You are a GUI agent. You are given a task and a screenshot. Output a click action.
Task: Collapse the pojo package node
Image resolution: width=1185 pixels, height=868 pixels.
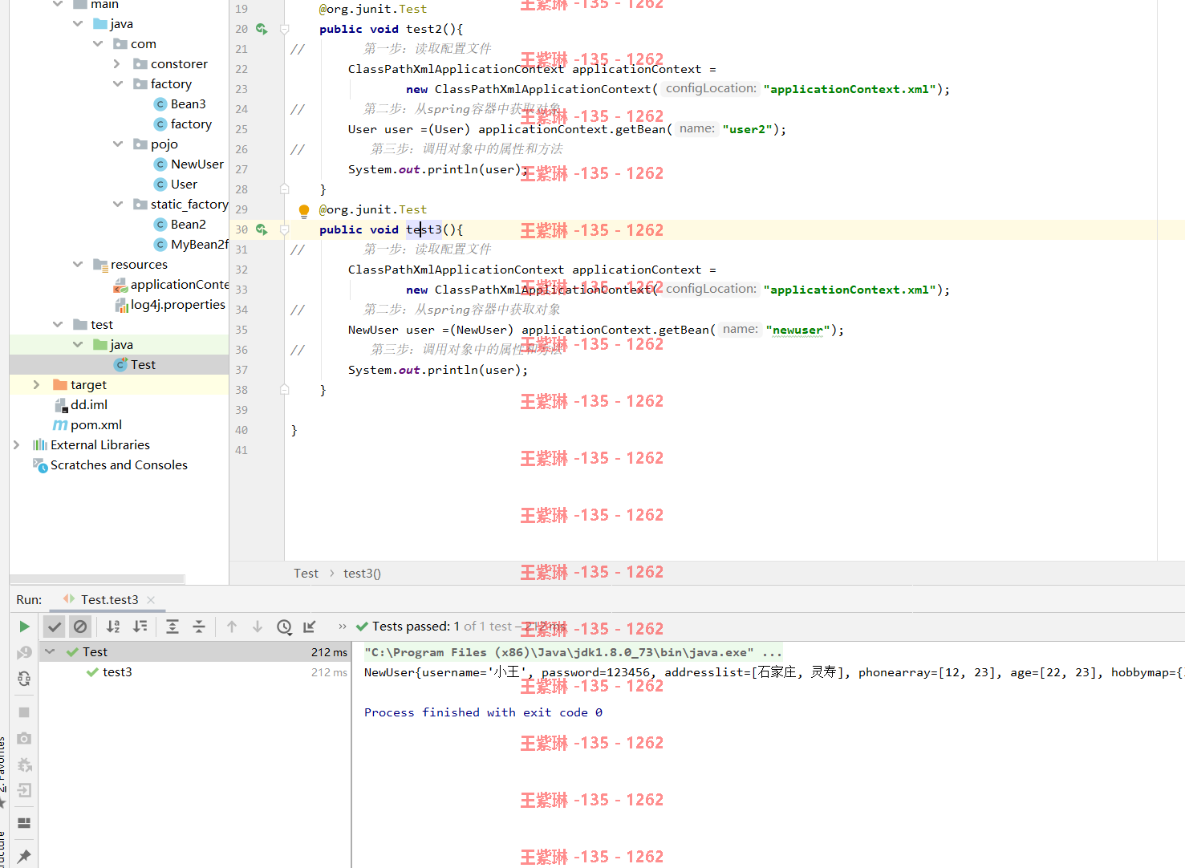coord(118,144)
